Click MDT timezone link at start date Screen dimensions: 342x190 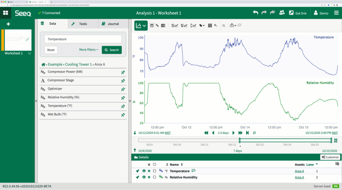168,133
